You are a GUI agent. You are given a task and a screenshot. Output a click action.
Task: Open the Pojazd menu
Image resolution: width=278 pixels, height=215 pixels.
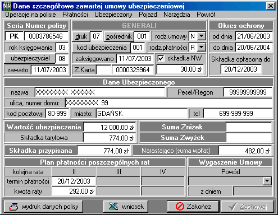[148, 15]
